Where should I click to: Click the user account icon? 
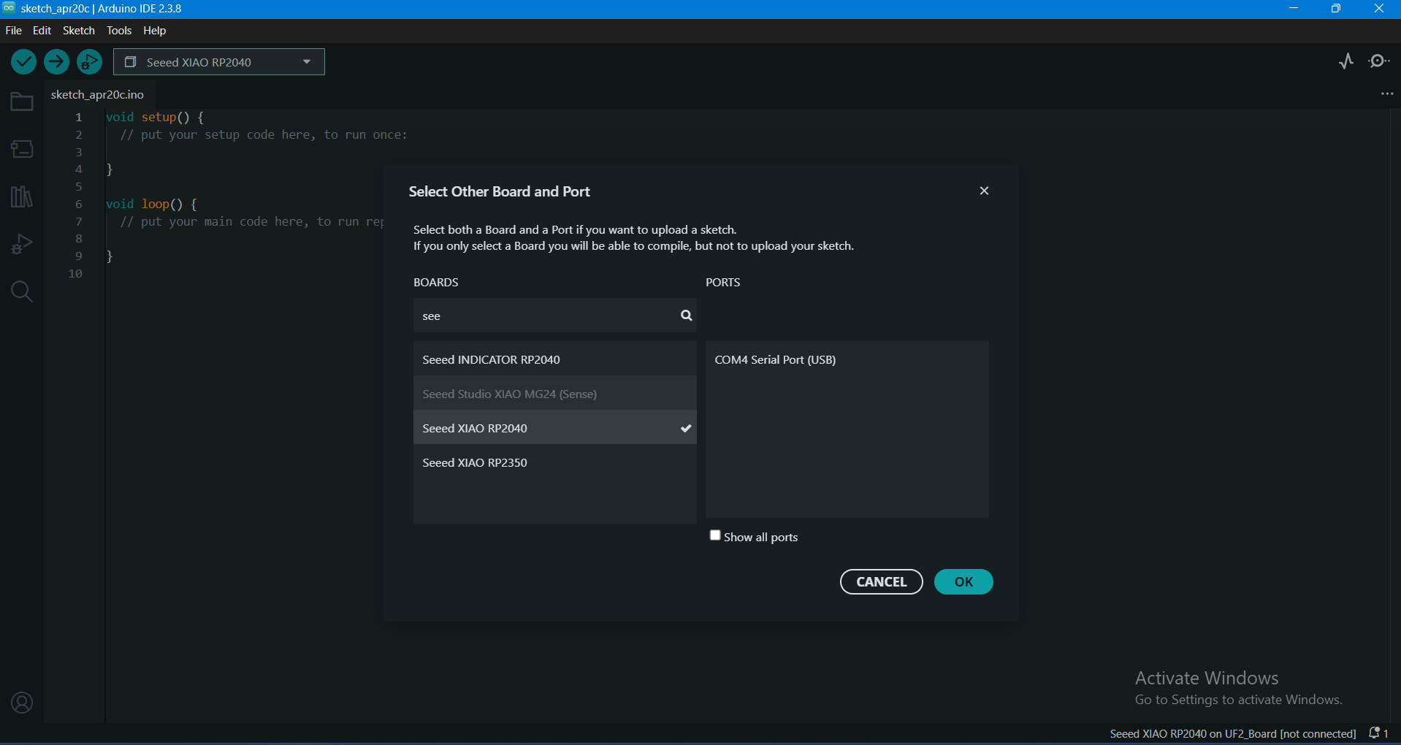22,703
